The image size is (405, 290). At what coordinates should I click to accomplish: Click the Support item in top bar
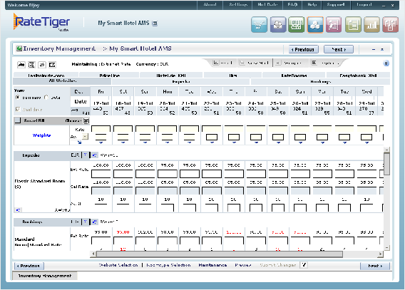coord(336,5)
